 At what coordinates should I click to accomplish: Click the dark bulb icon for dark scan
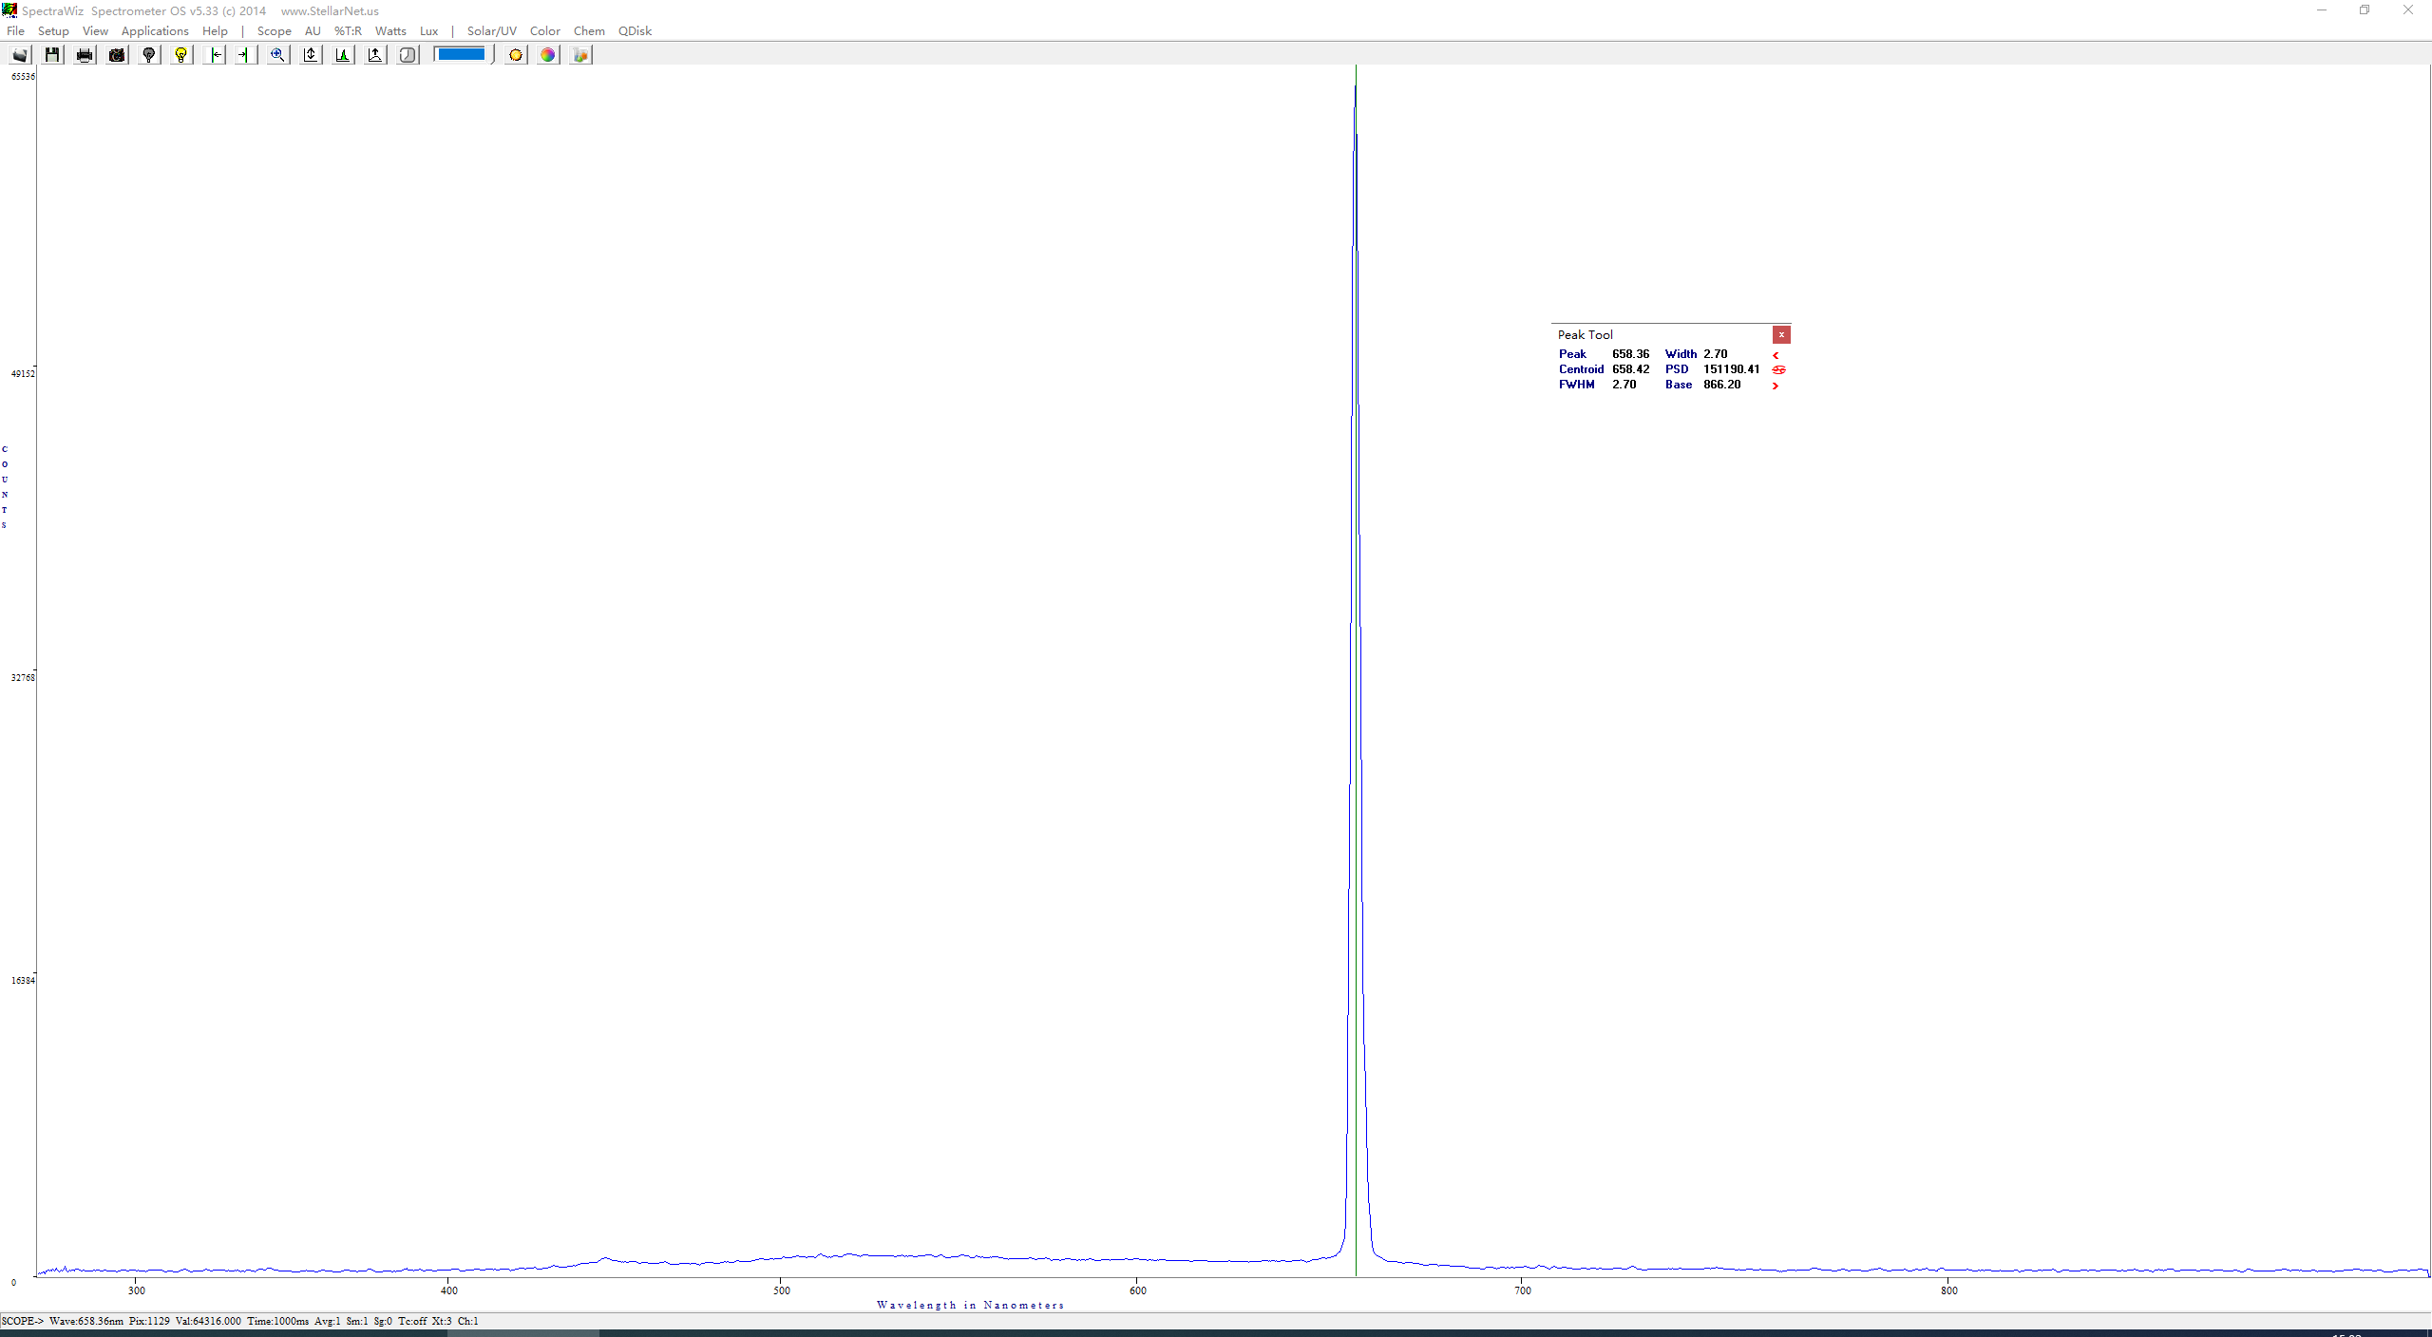(x=149, y=55)
